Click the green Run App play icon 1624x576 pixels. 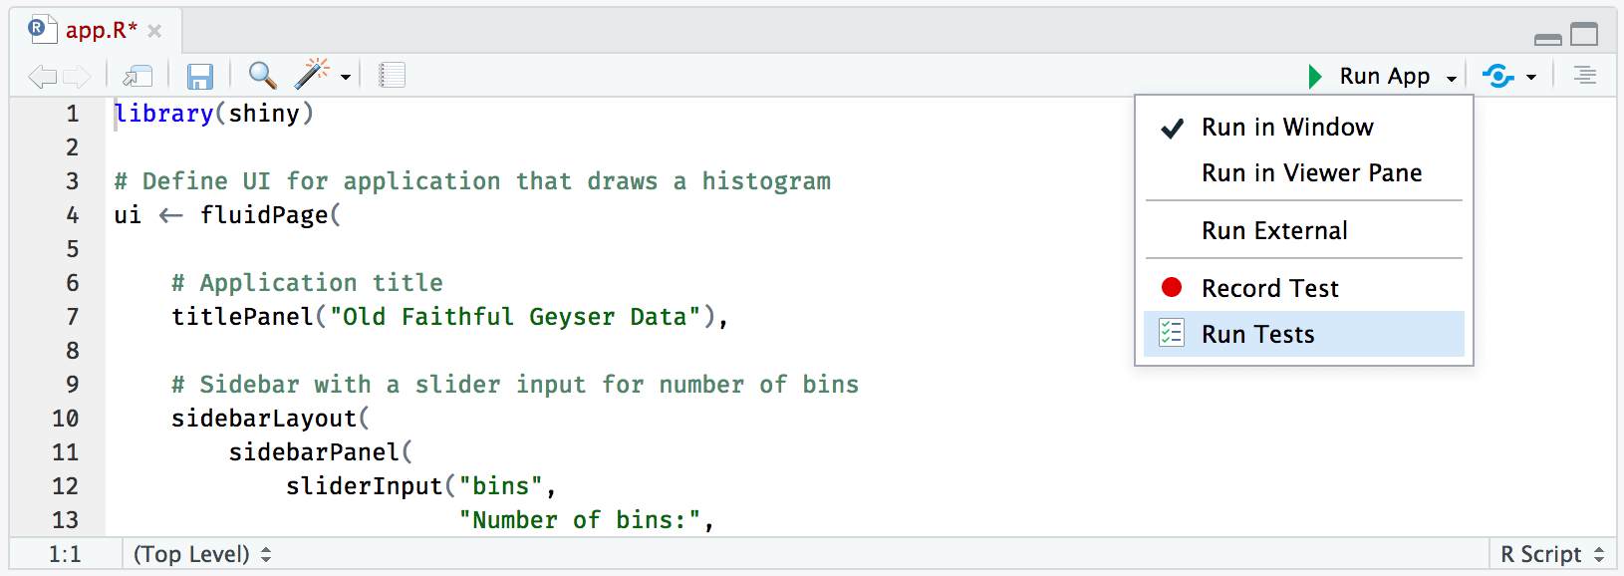[x=1313, y=75]
